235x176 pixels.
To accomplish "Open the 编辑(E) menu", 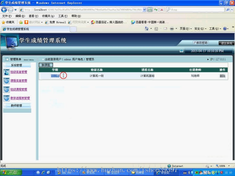I will point(20,16).
